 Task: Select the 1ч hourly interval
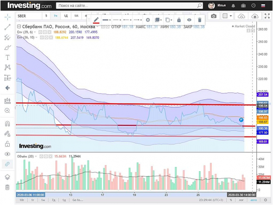56,16
